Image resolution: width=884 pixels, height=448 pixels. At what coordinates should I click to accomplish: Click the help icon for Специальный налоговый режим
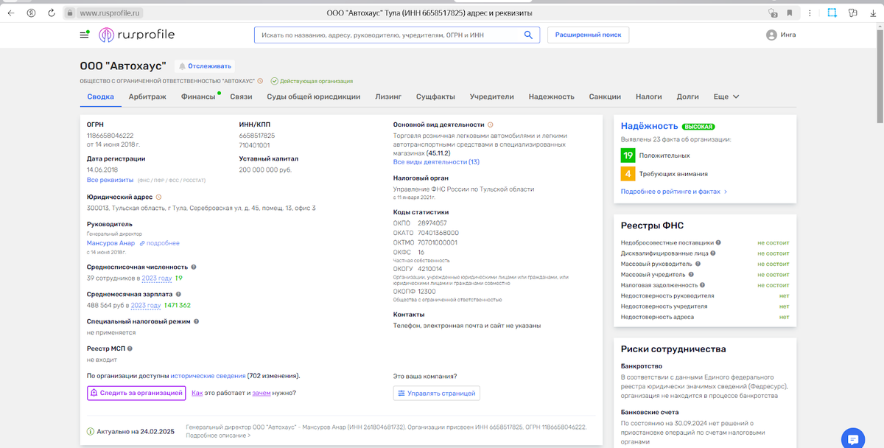pyautogui.click(x=196, y=321)
